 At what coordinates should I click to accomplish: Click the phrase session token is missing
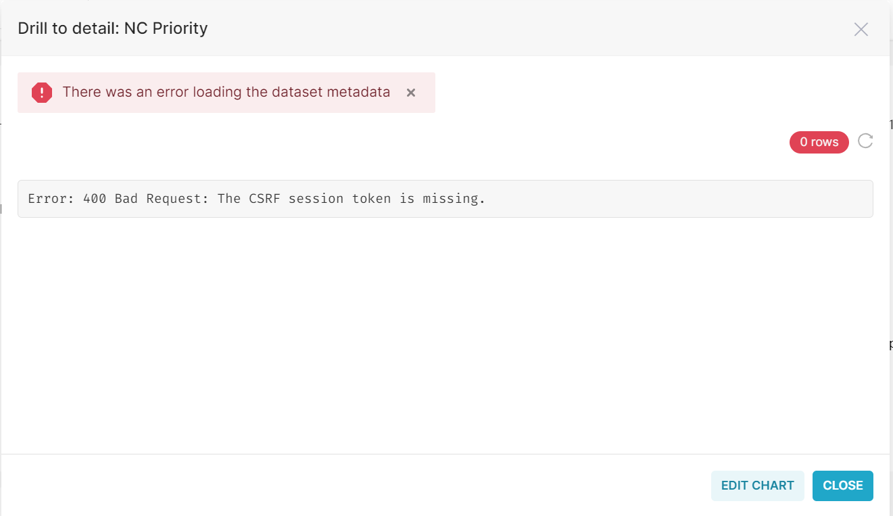(x=387, y=199)
